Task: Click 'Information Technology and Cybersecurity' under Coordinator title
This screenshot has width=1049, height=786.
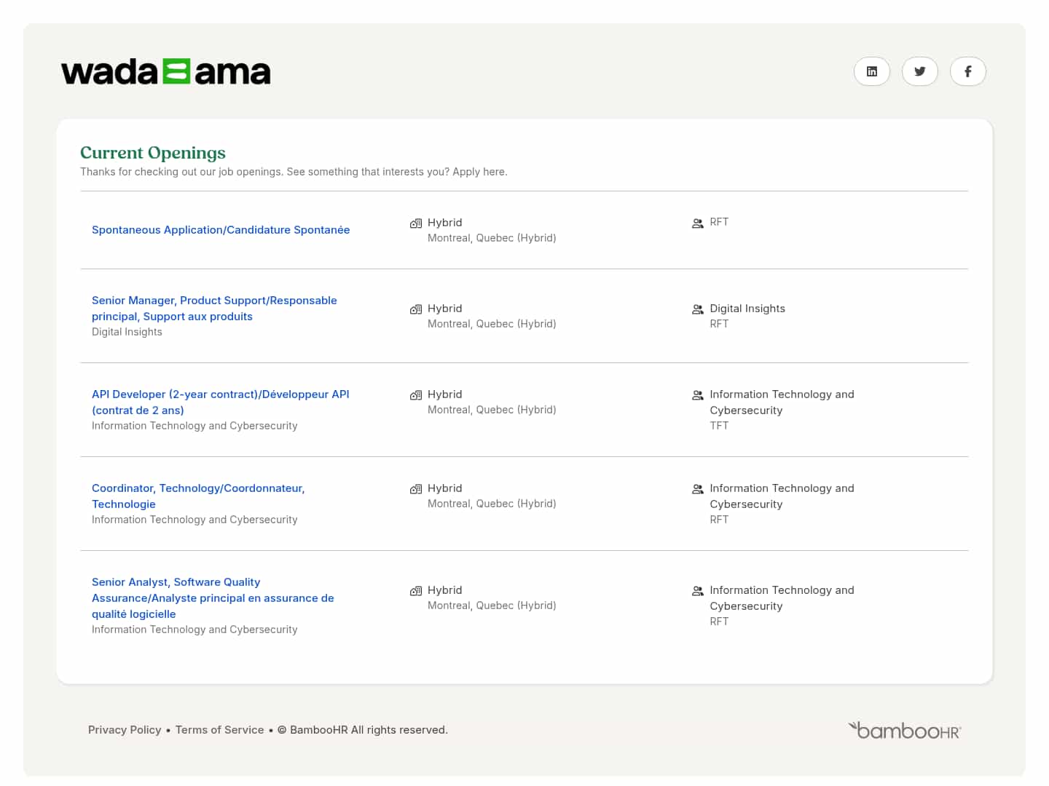Action: click(195, 520)
